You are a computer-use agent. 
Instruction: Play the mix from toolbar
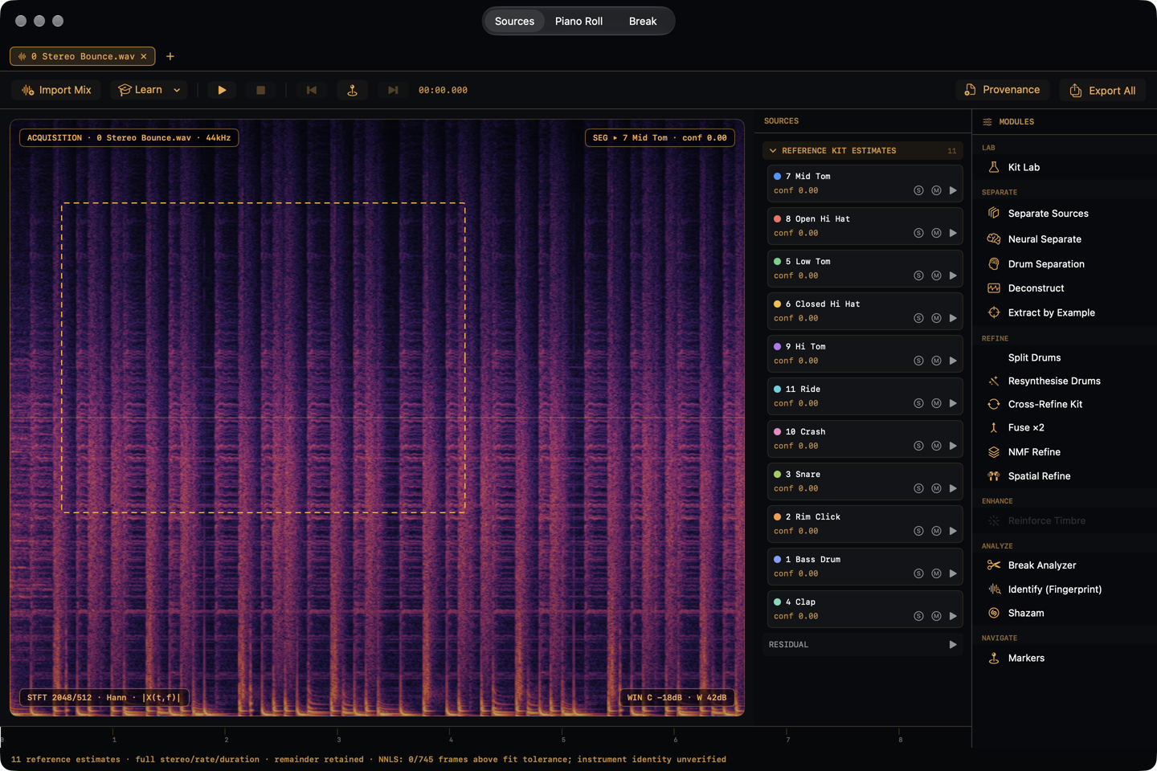pos(222,90)
